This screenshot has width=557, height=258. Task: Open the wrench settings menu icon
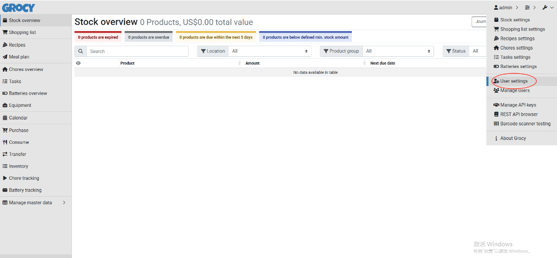click(x=545, y=7)
